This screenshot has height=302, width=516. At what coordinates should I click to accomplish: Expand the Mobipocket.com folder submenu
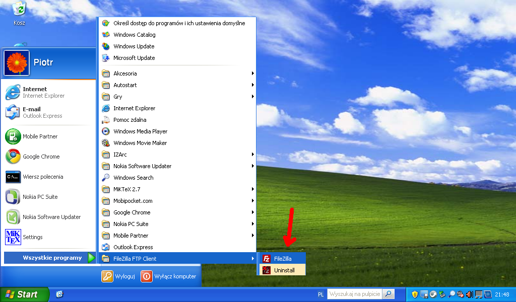pos(178,201)
